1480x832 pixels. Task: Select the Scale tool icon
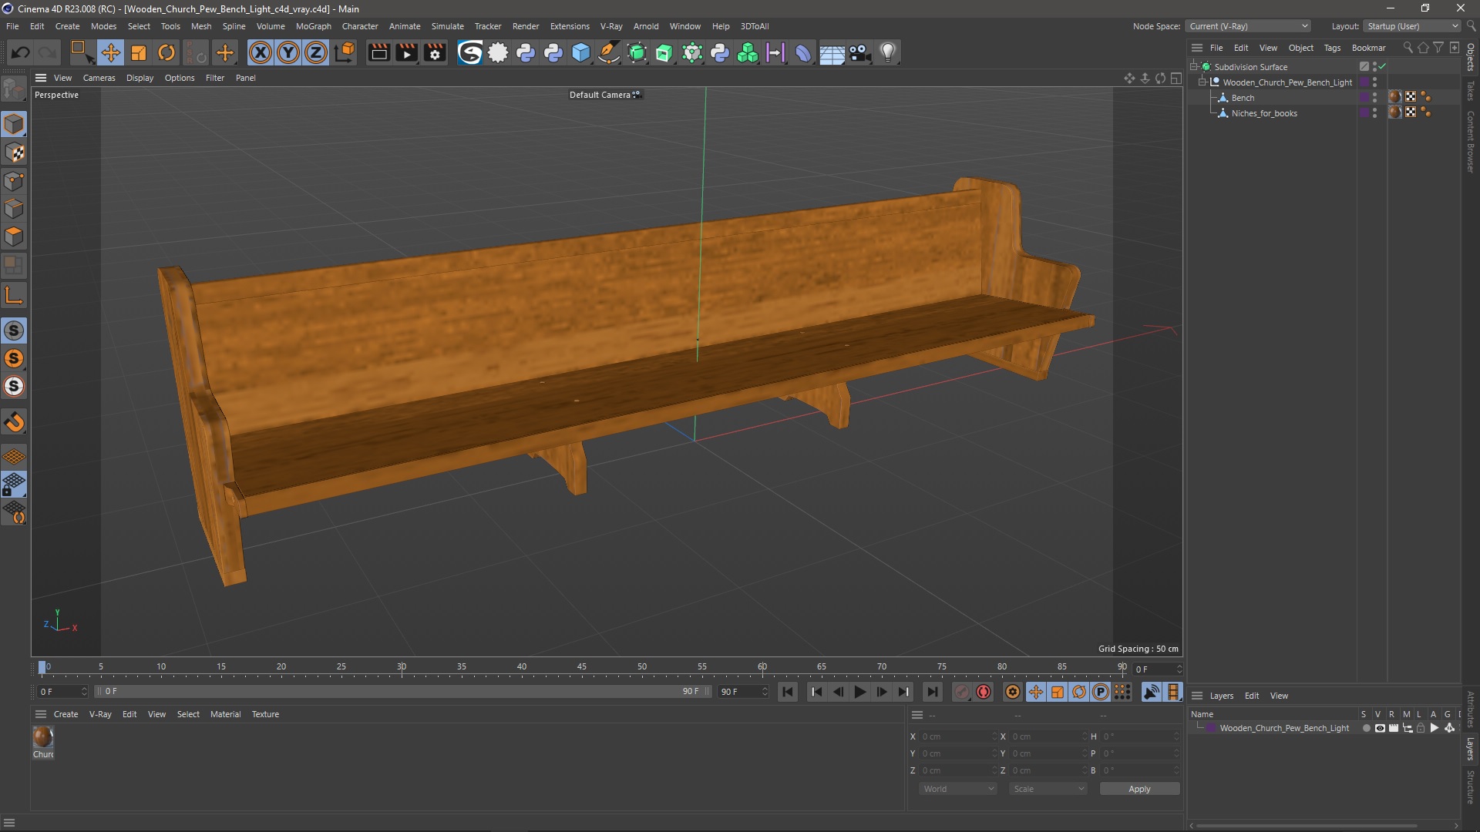pyautogui.click(x=138, y=52)
